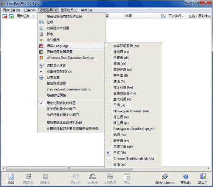The width and height of the screenshot is (213, 187).
Task: Open the 帮助(B) menu in menu bar
Action: pyautogui.click(x=86, y=10)
